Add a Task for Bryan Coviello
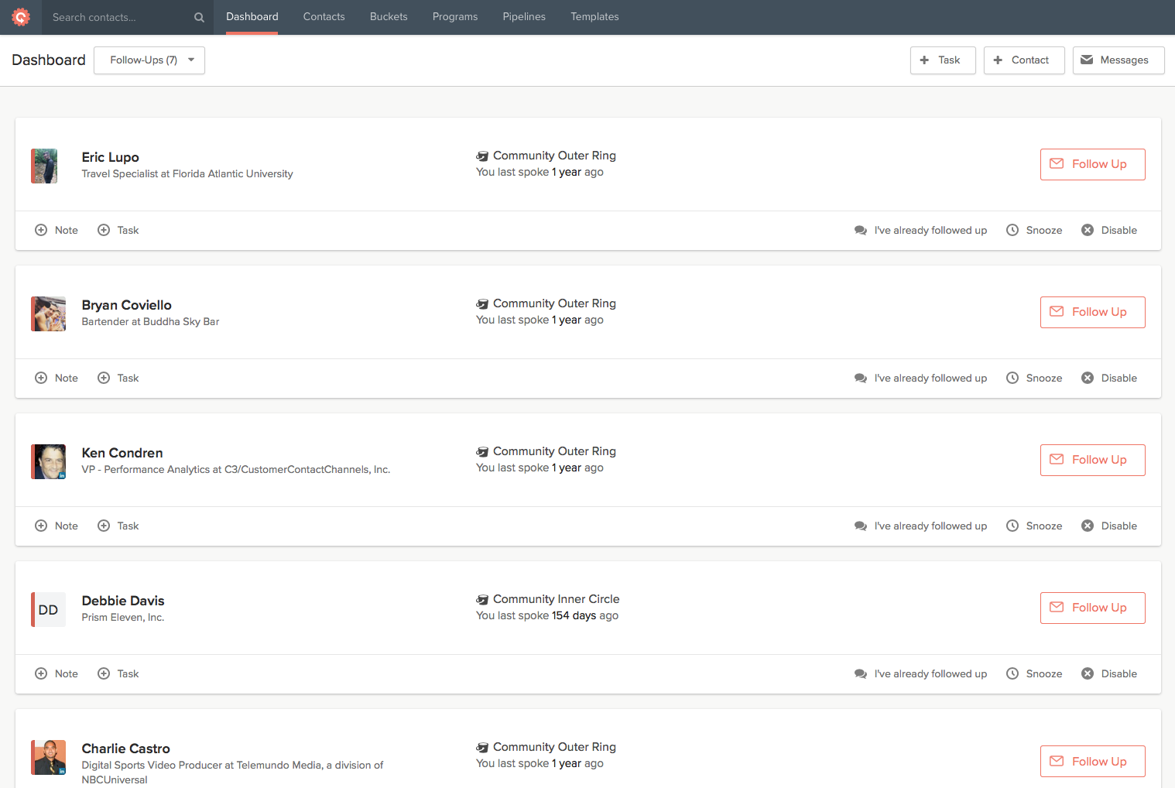 [118, 378]
